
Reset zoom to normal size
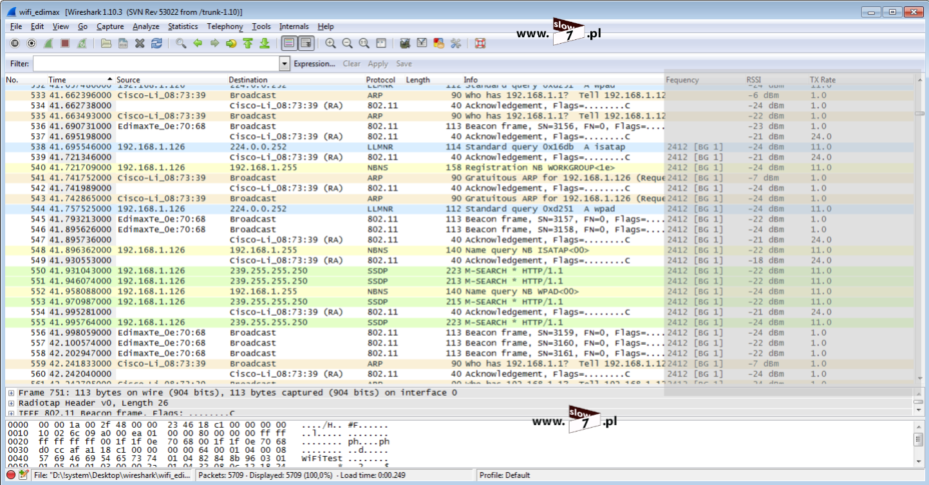364,43
